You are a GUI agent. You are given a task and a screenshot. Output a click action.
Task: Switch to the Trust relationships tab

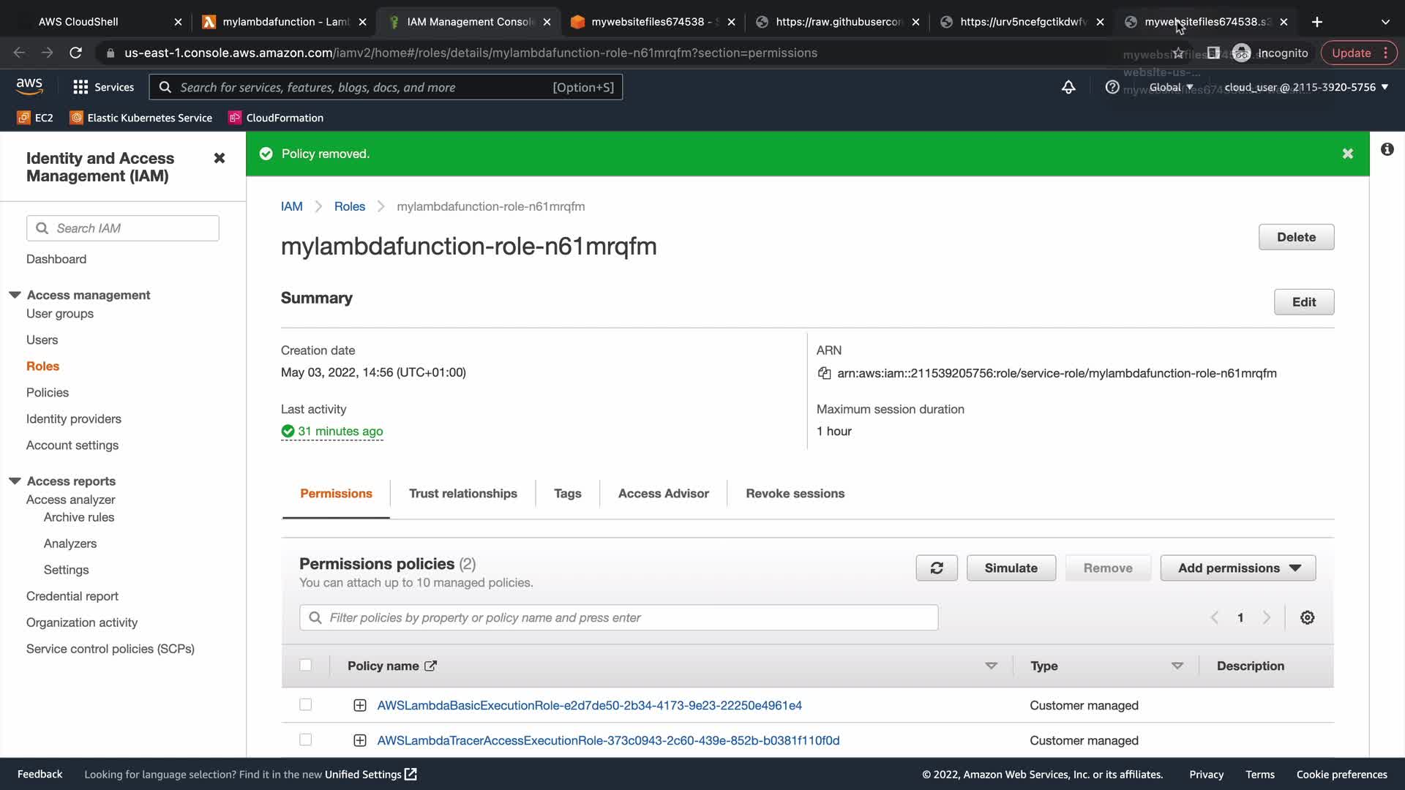click(x=462, y=494)
